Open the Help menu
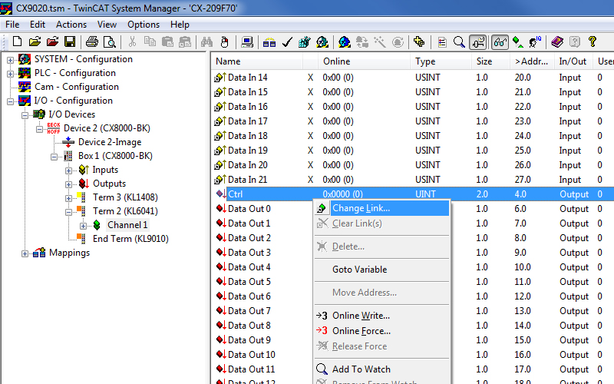The image size is (614, 384). tap(180, 25)
